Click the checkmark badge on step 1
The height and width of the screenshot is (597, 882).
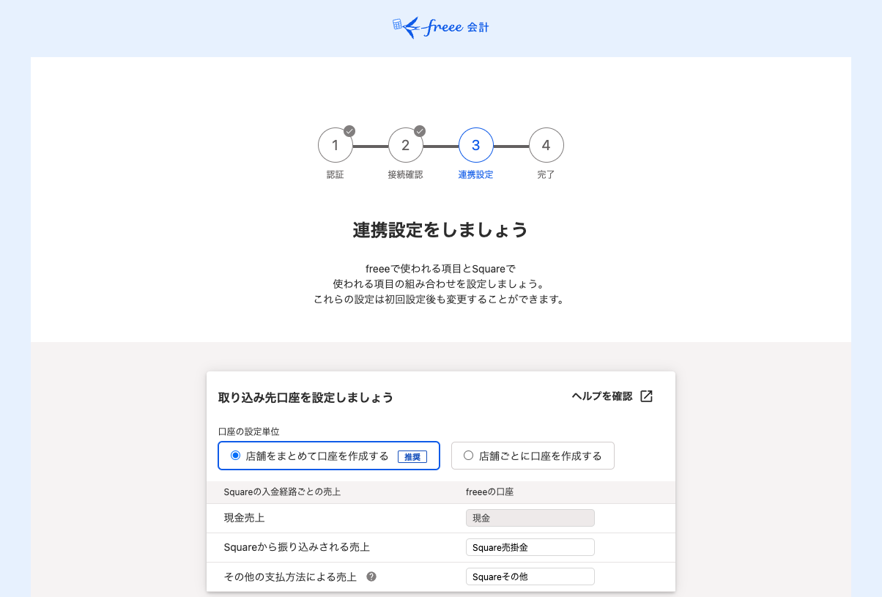[349, 131]
